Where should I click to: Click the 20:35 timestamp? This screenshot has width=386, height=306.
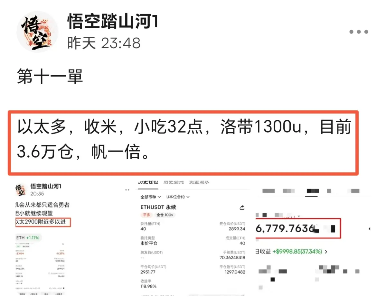(37, 194)
